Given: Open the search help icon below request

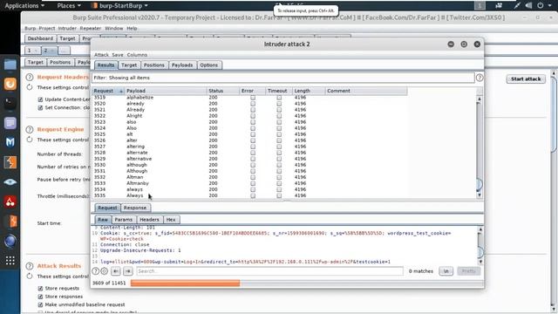Looking at the screenshot, I should [95, 271].
